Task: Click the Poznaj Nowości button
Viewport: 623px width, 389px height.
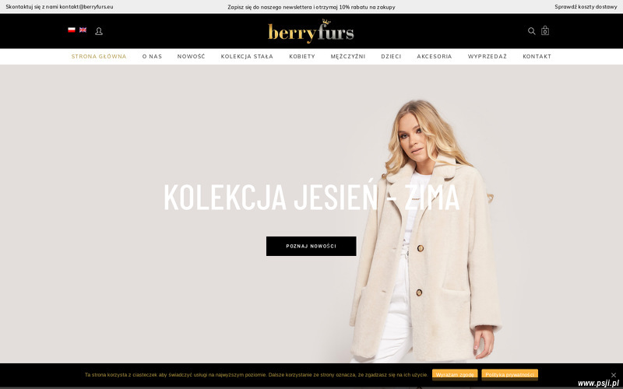Action: tap(311, 246)
